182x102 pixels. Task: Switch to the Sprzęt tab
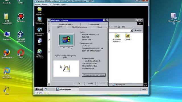coord(100,27)
